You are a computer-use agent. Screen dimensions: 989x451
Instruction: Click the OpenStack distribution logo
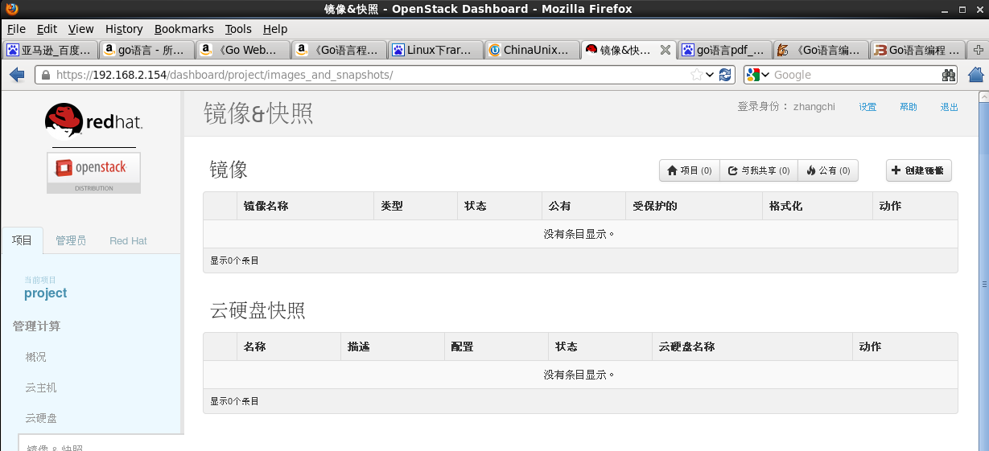(x=93, y=173)
